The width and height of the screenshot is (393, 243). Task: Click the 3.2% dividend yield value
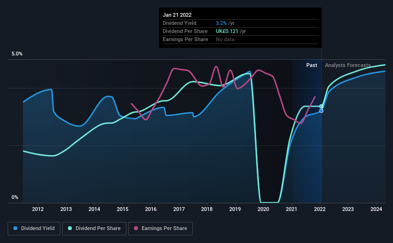(221, 23)
